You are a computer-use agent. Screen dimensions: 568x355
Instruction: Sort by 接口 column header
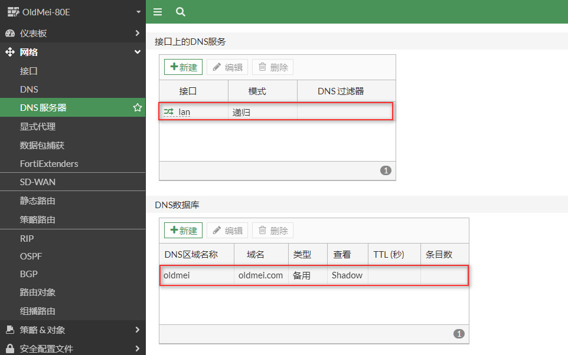pyautogui.click(x=194, y=91)
